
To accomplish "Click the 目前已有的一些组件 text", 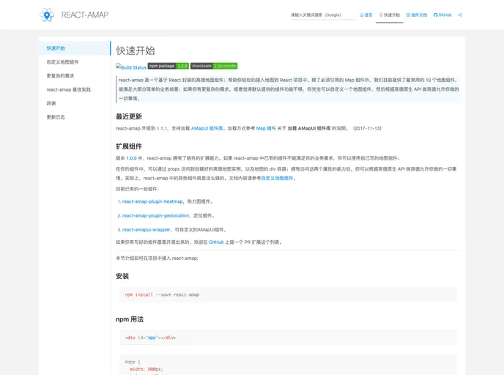I will pos(138,189).
